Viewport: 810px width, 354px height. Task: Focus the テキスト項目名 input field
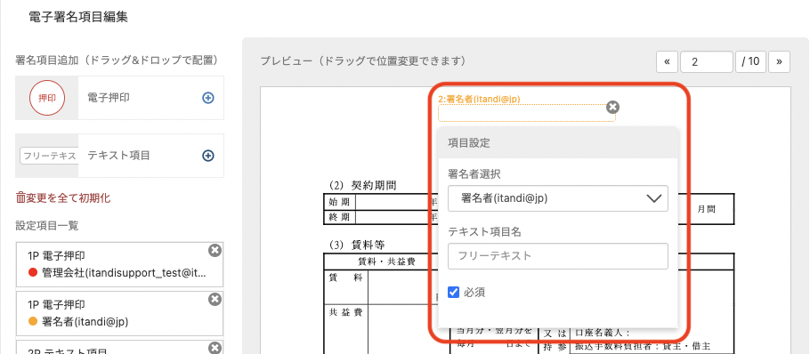coord(558,256)
